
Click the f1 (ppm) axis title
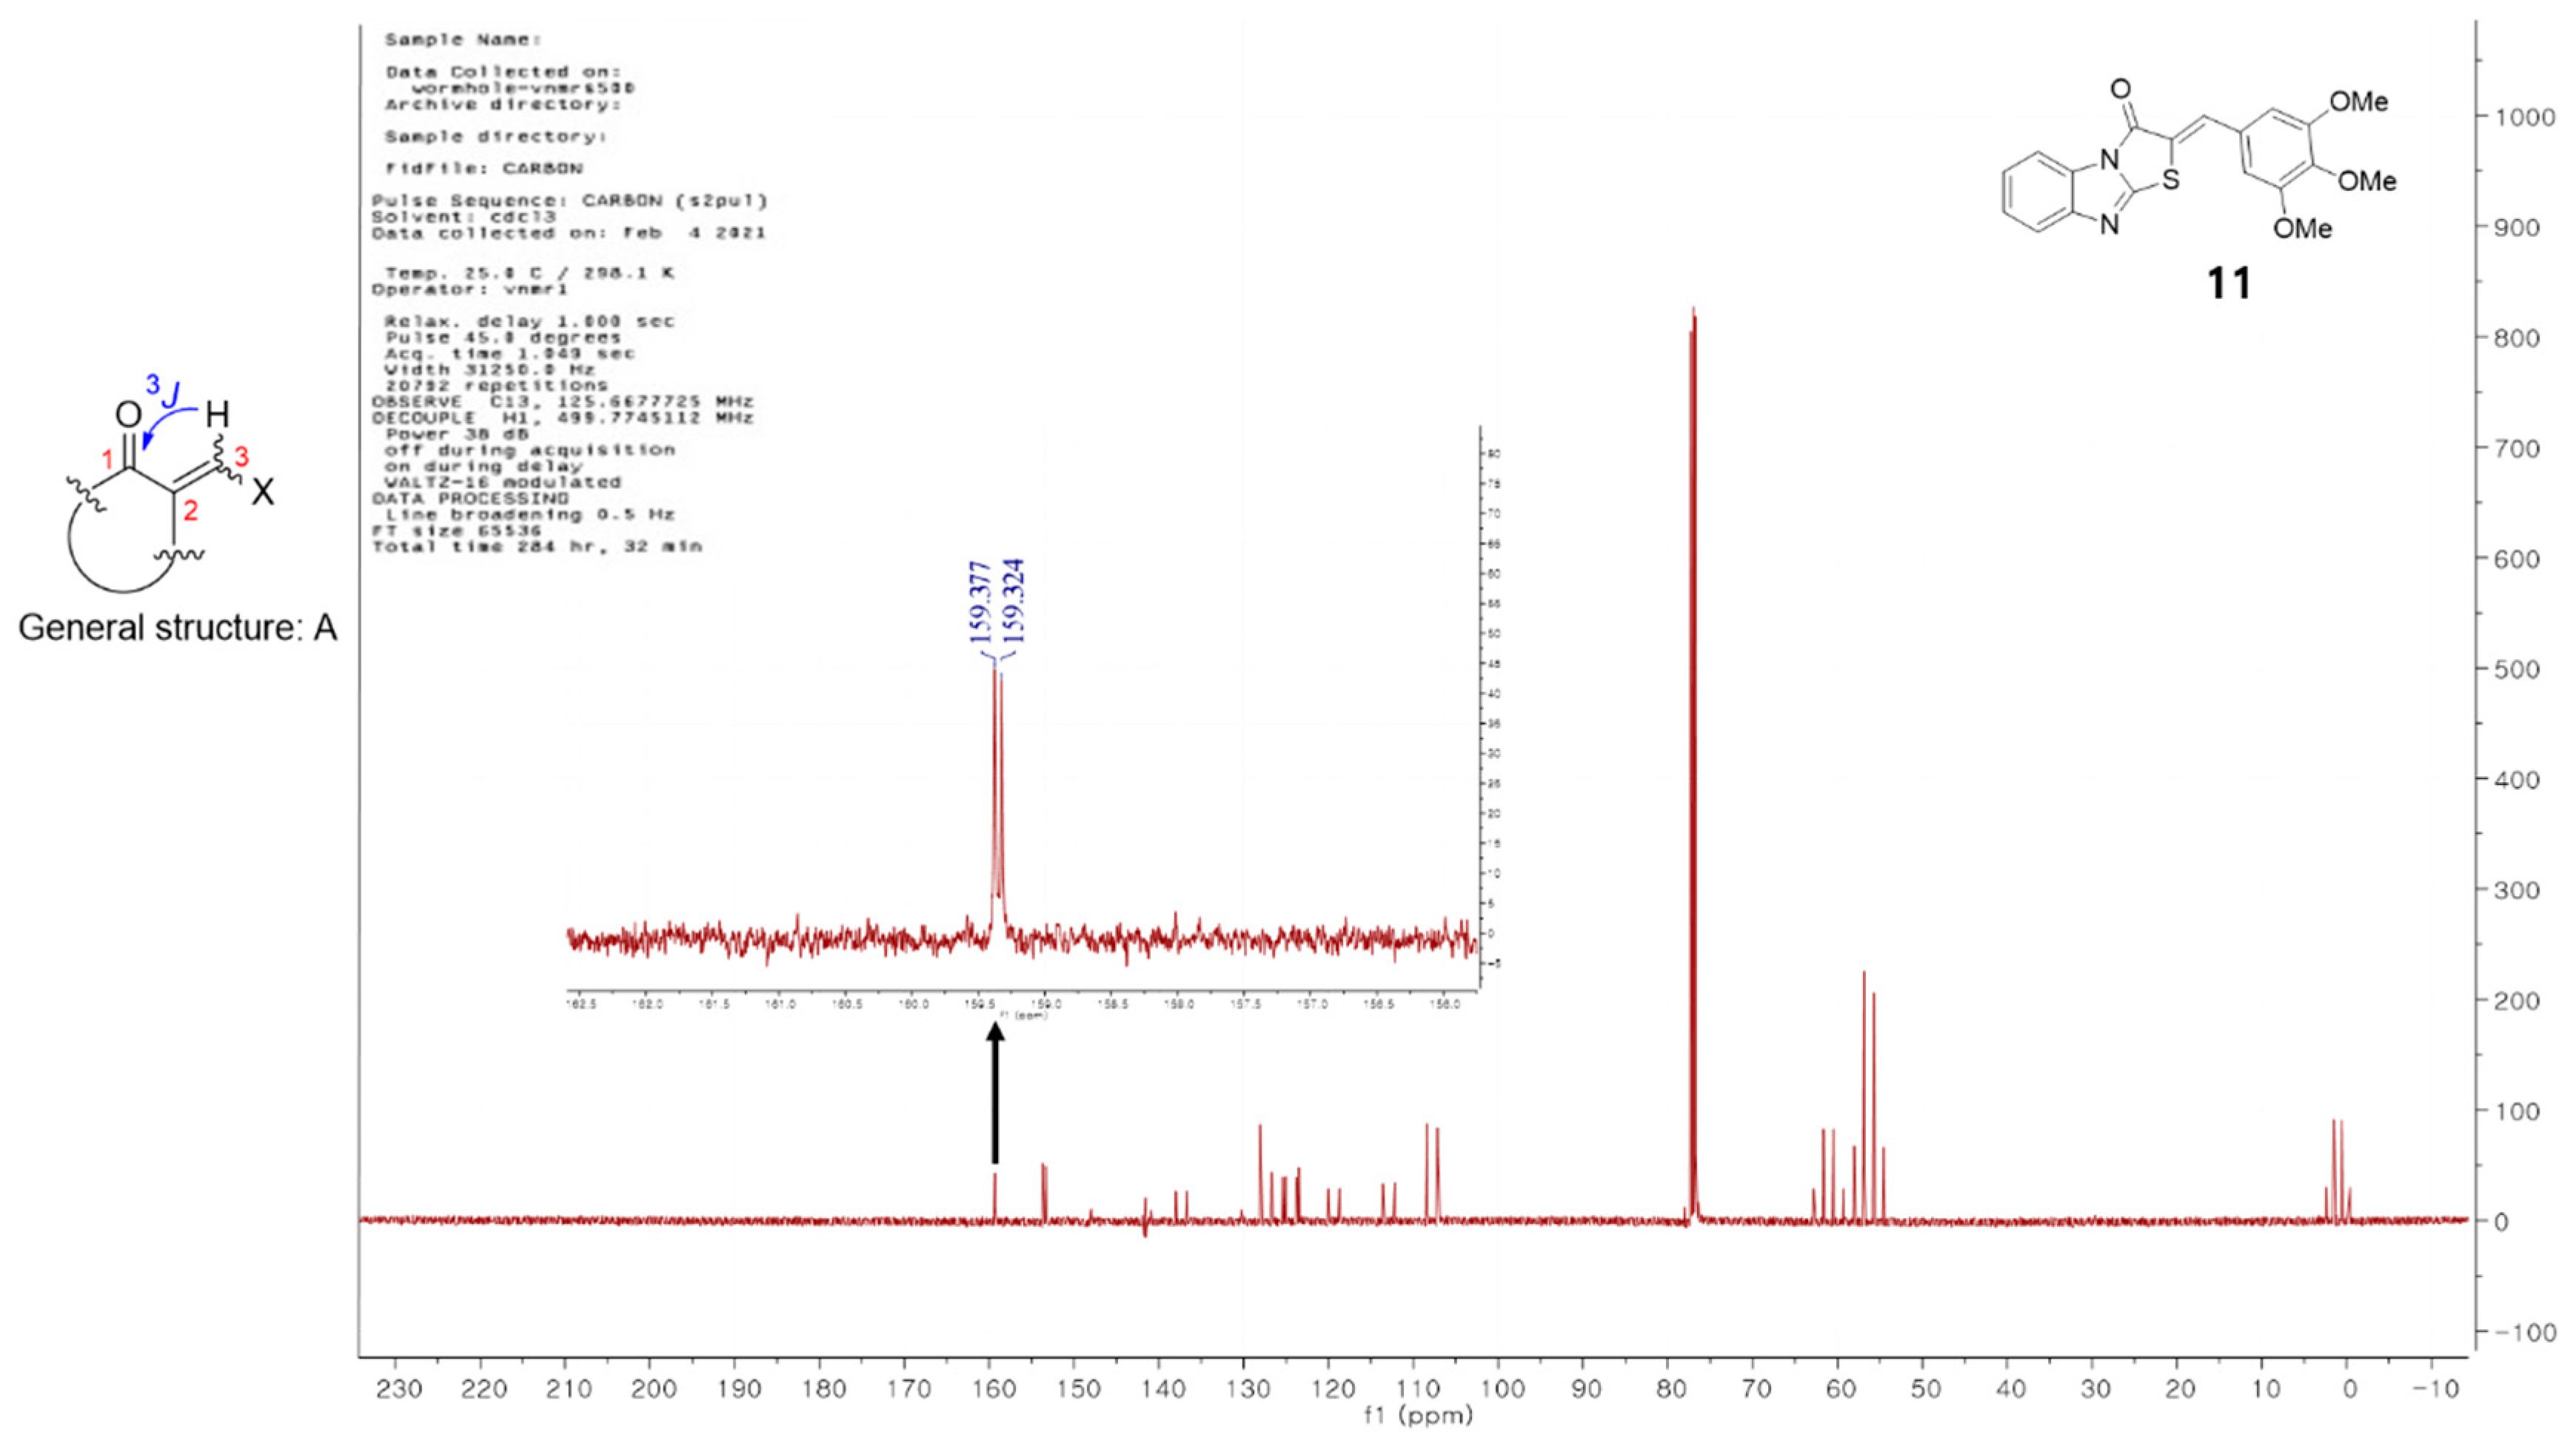pos(1418,1415)
